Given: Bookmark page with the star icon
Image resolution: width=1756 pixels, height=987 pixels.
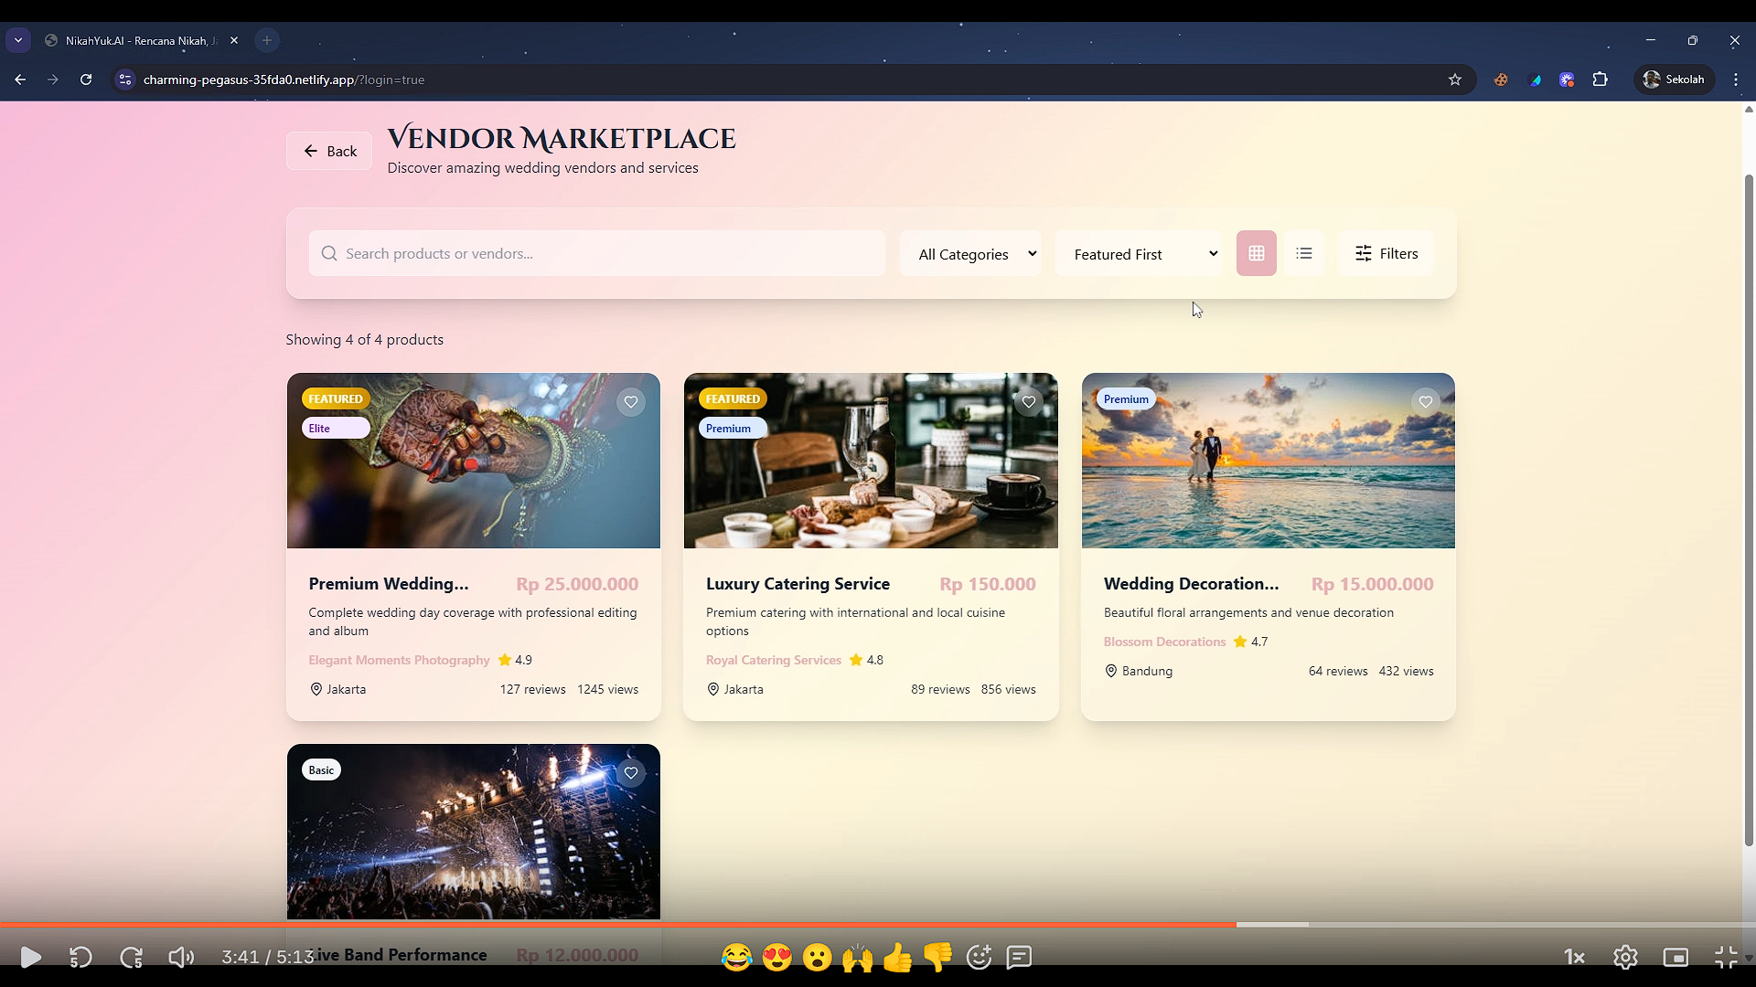Looking at the screenshot, I should pos(1455,80).
